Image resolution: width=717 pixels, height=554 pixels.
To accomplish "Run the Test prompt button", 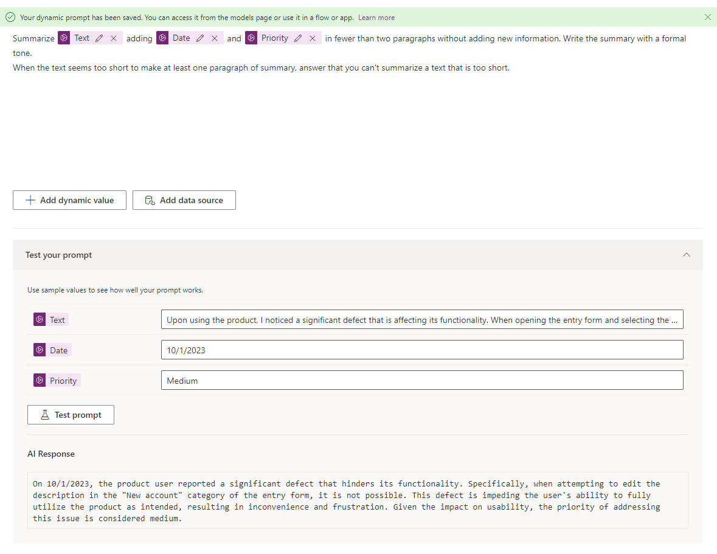I will [71, 415].
